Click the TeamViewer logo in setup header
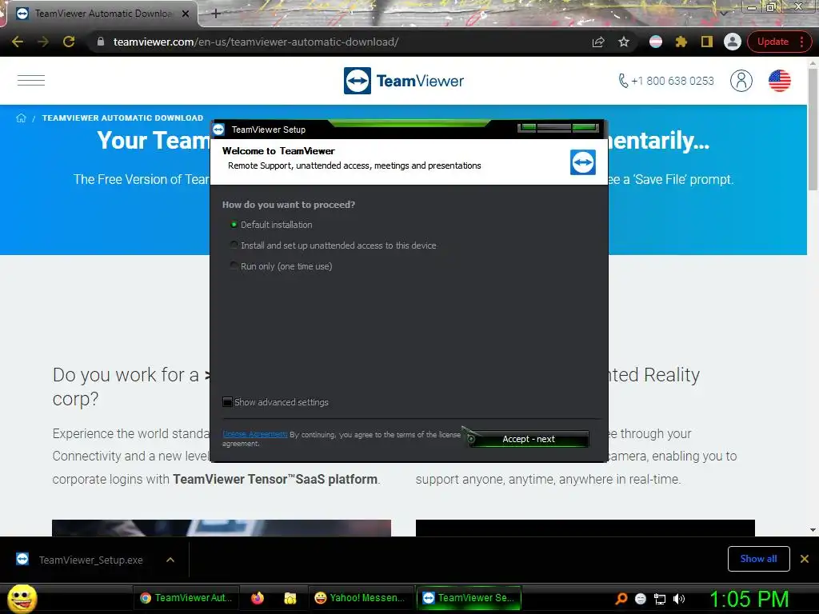Image resolution: width=819 pixels, height=614 pixels. (583, 161)
